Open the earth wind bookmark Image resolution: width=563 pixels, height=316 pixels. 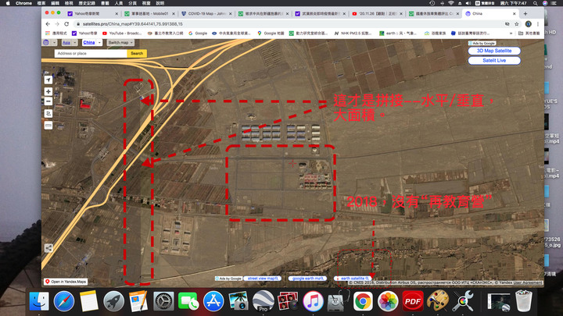[397, 34]
